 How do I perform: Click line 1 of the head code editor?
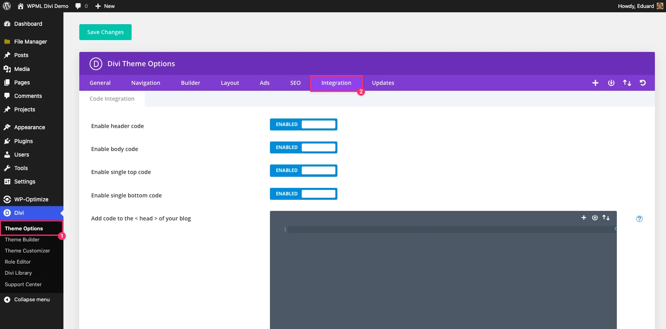(452, 230)
